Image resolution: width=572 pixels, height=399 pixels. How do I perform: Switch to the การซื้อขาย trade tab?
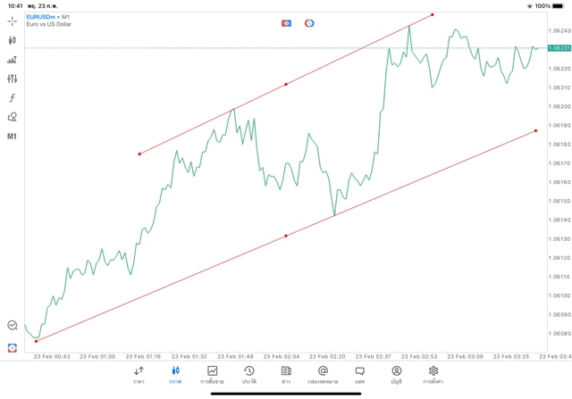pos(212,375)
